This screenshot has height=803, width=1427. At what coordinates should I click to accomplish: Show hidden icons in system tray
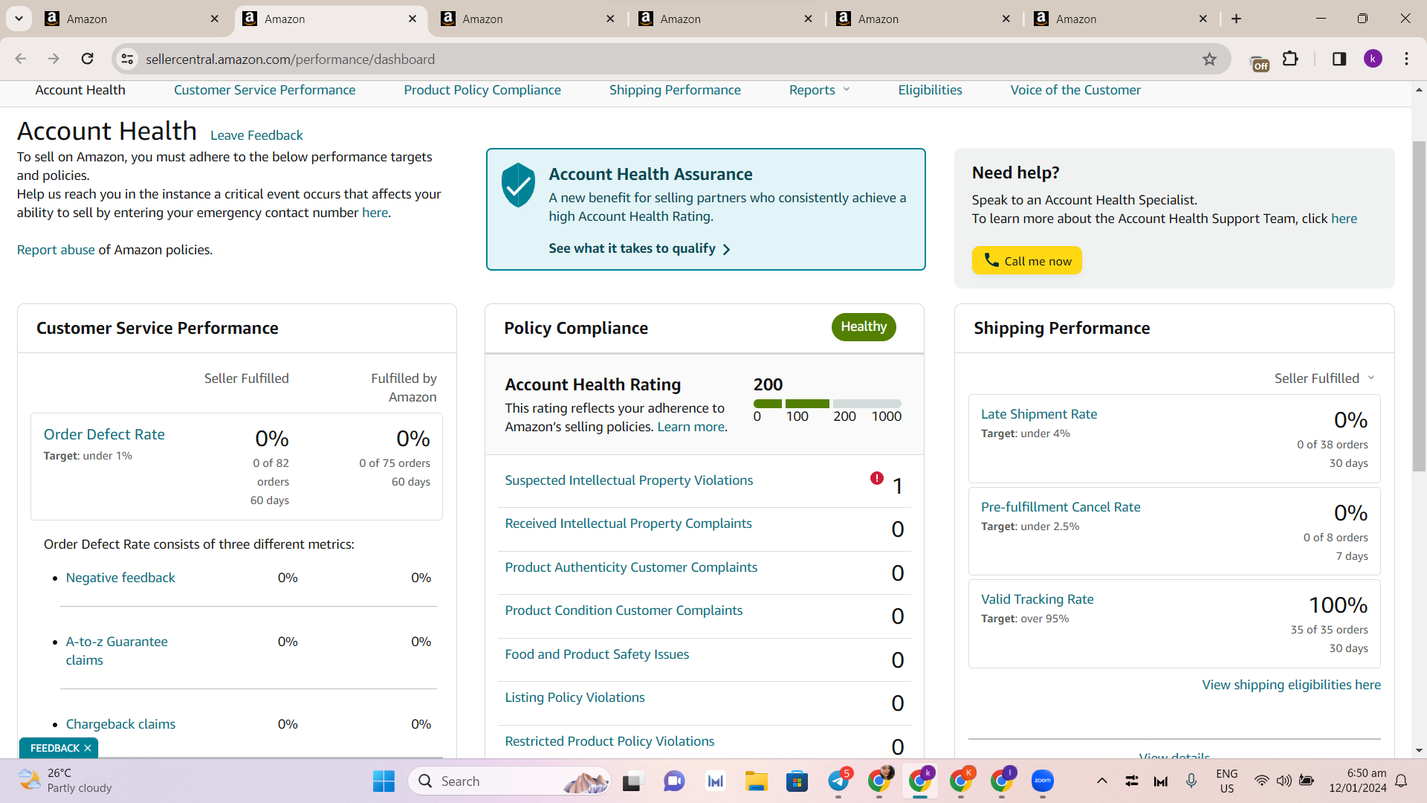(x=1102, y=781)
